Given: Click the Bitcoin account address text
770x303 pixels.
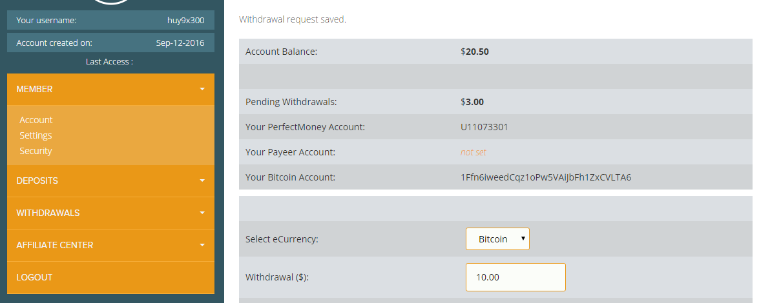Looking at the screenshot, I should [546, 177].
